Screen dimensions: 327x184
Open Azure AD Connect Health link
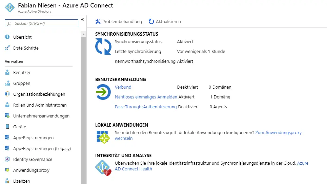[x=134, y=169]
